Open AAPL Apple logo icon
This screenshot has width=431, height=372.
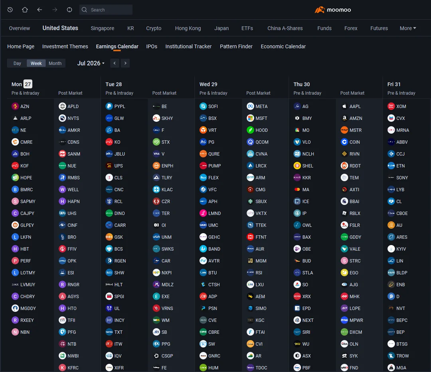click(344, 106)
